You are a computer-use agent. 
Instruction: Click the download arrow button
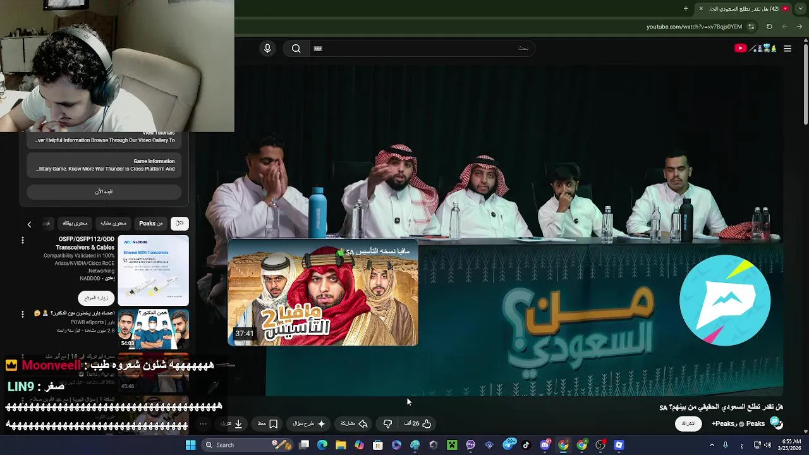(x=232, y=423)
